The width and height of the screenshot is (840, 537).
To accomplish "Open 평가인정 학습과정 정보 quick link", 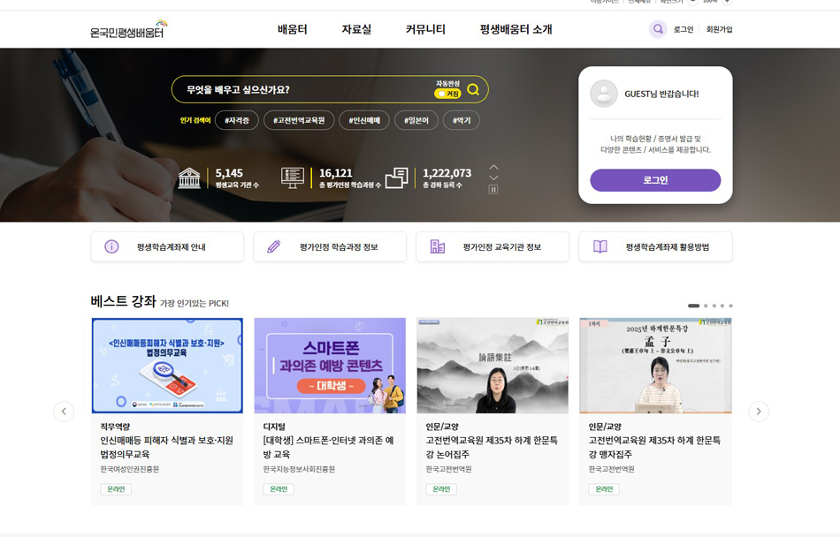I will (330, 246).
